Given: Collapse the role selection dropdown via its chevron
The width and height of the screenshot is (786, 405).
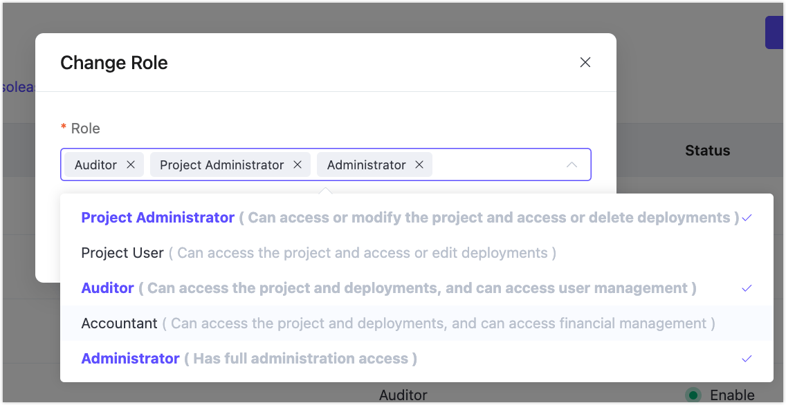Looking at the screenshot, I should pyautogui.click(x=572, y=164).
